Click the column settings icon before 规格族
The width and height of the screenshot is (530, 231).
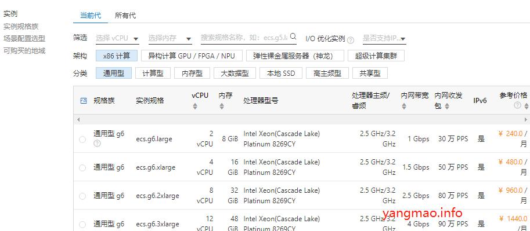(x=84, y=101)
